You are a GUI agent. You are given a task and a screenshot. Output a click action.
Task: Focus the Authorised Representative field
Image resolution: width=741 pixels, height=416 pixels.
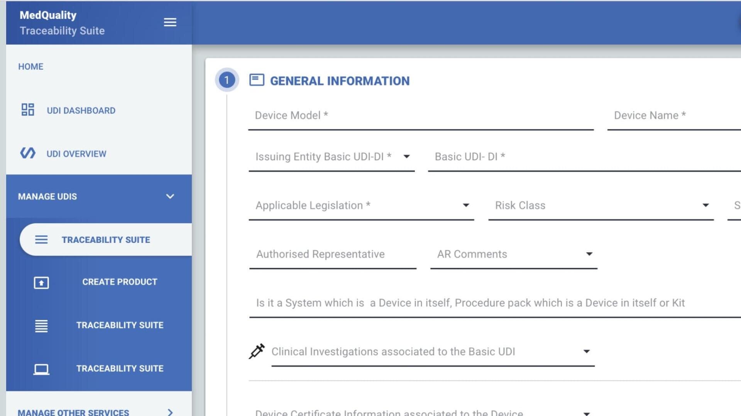tap(333, 254)
